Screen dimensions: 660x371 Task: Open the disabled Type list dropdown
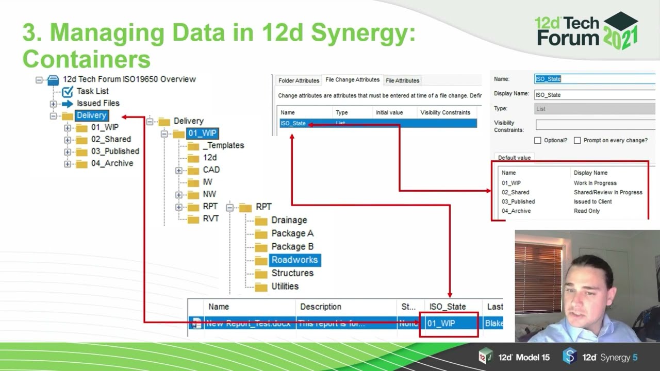595,109
